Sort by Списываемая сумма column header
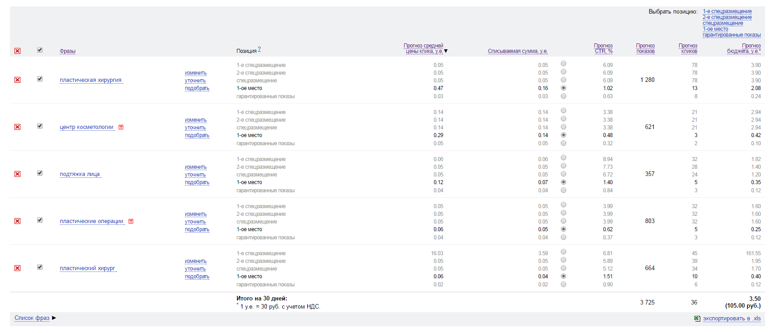The height and width of the screenshot is (333, 781). 518,51
